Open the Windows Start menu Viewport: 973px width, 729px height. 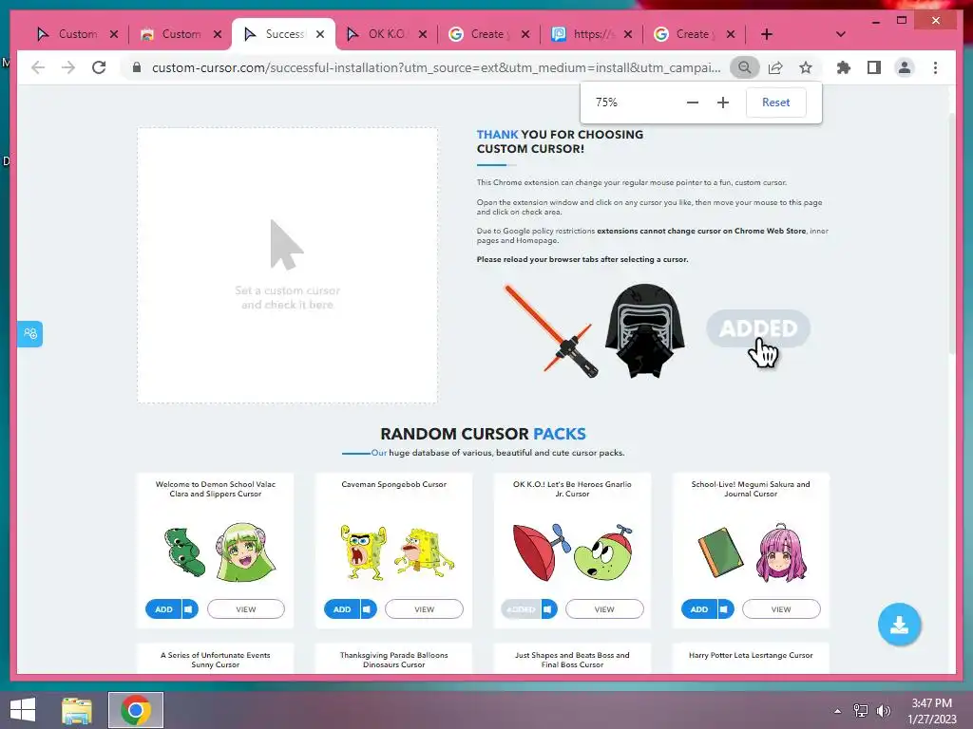tap(23, 710)
